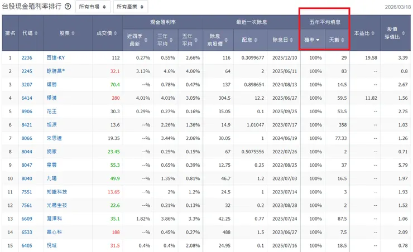Select the 最近一次除息 group header

pyautogui.click(x=252, y=22)
